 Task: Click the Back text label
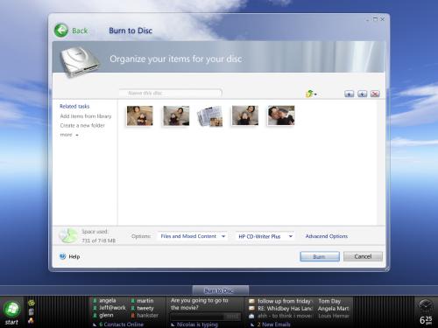(x=80, y=31)
